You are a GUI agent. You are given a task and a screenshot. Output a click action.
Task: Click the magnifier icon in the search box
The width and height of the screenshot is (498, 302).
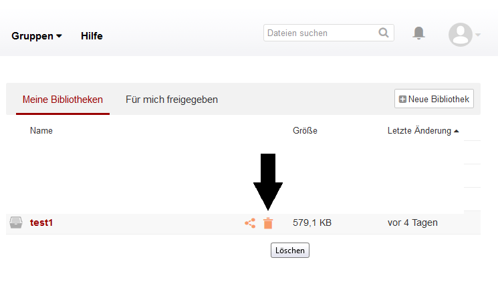pos(384,33)
